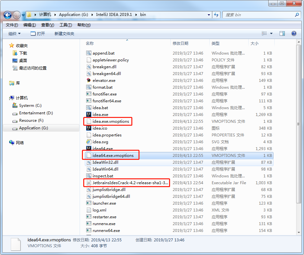
Task: Select 库 in the navigation pane
Action: pos(14,83)
